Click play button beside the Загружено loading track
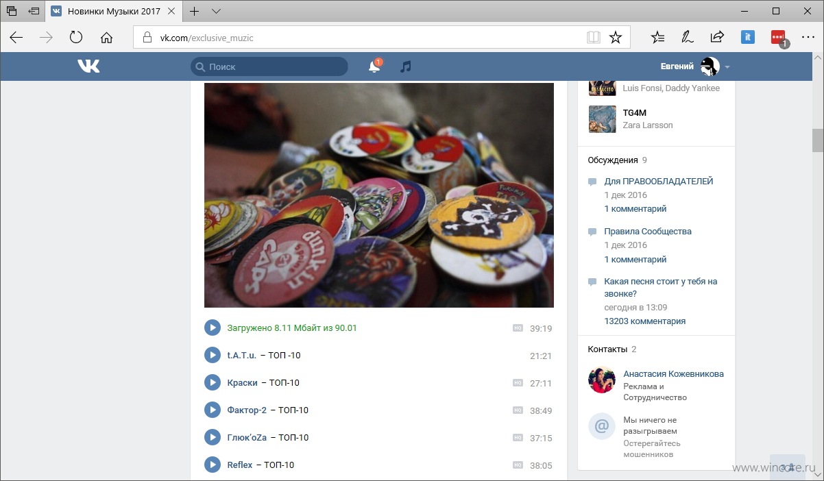The height and width of the screenshot is (481, 824). click(x=213, y=328)
